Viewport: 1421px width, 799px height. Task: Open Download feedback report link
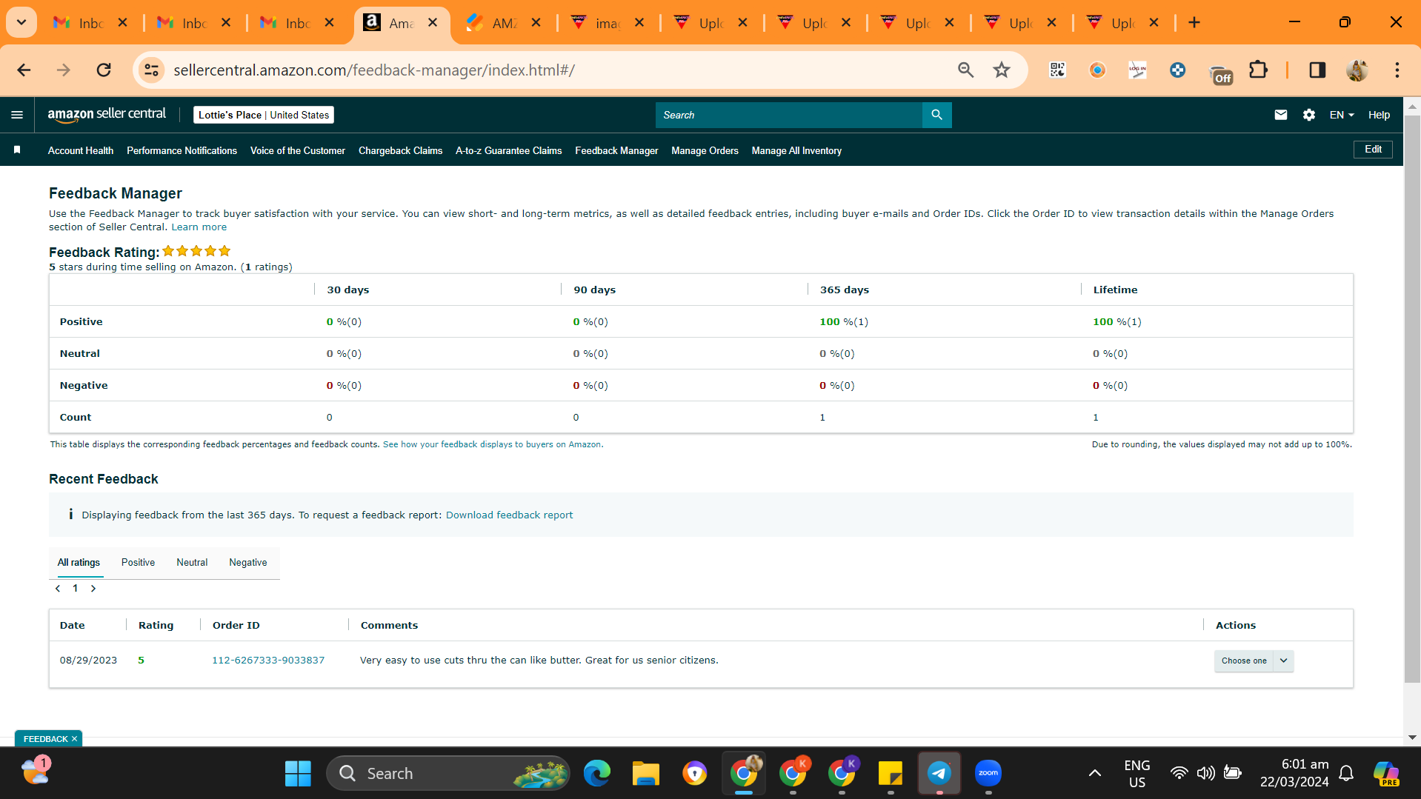tap(509, 515)
